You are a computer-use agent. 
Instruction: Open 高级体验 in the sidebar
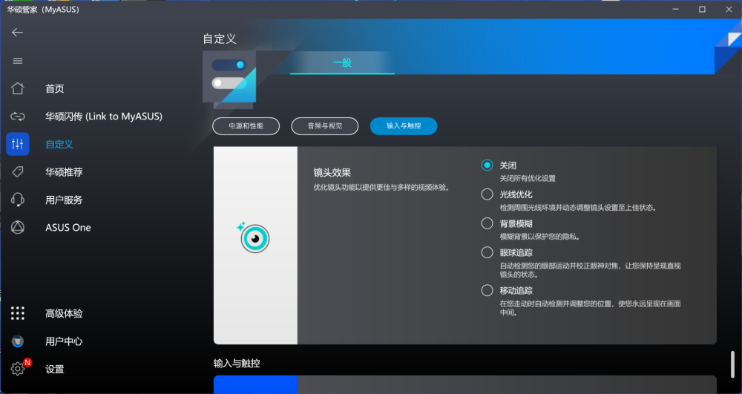(x=64, y=314)
